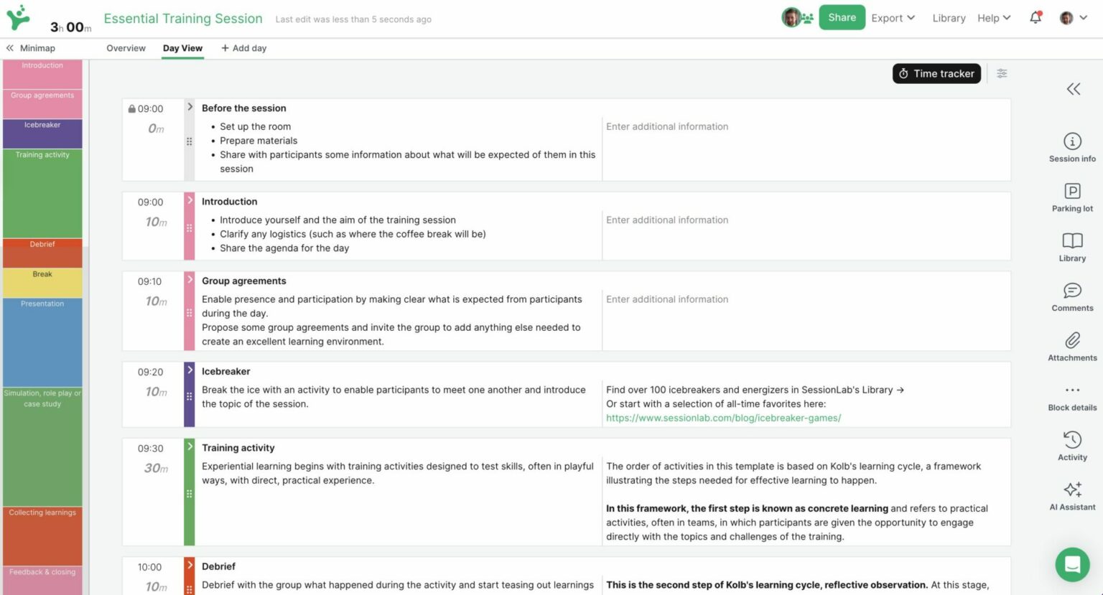
Task: Click the additional information field for Group agreements
Action: tap(718, 299)
